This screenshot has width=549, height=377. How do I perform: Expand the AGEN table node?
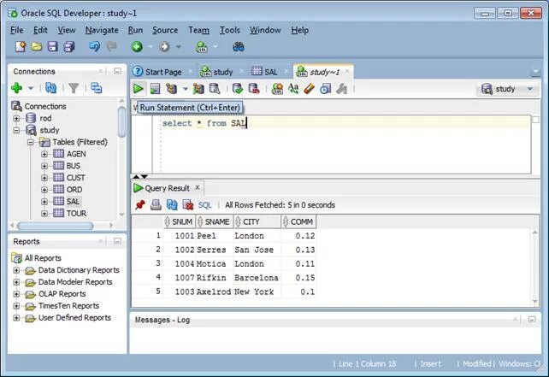pyautogui.click(x=44, y=154)
